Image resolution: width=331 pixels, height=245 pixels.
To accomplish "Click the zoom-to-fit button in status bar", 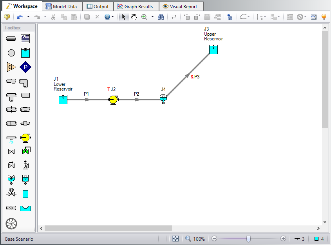I will (x=175, y=239).
